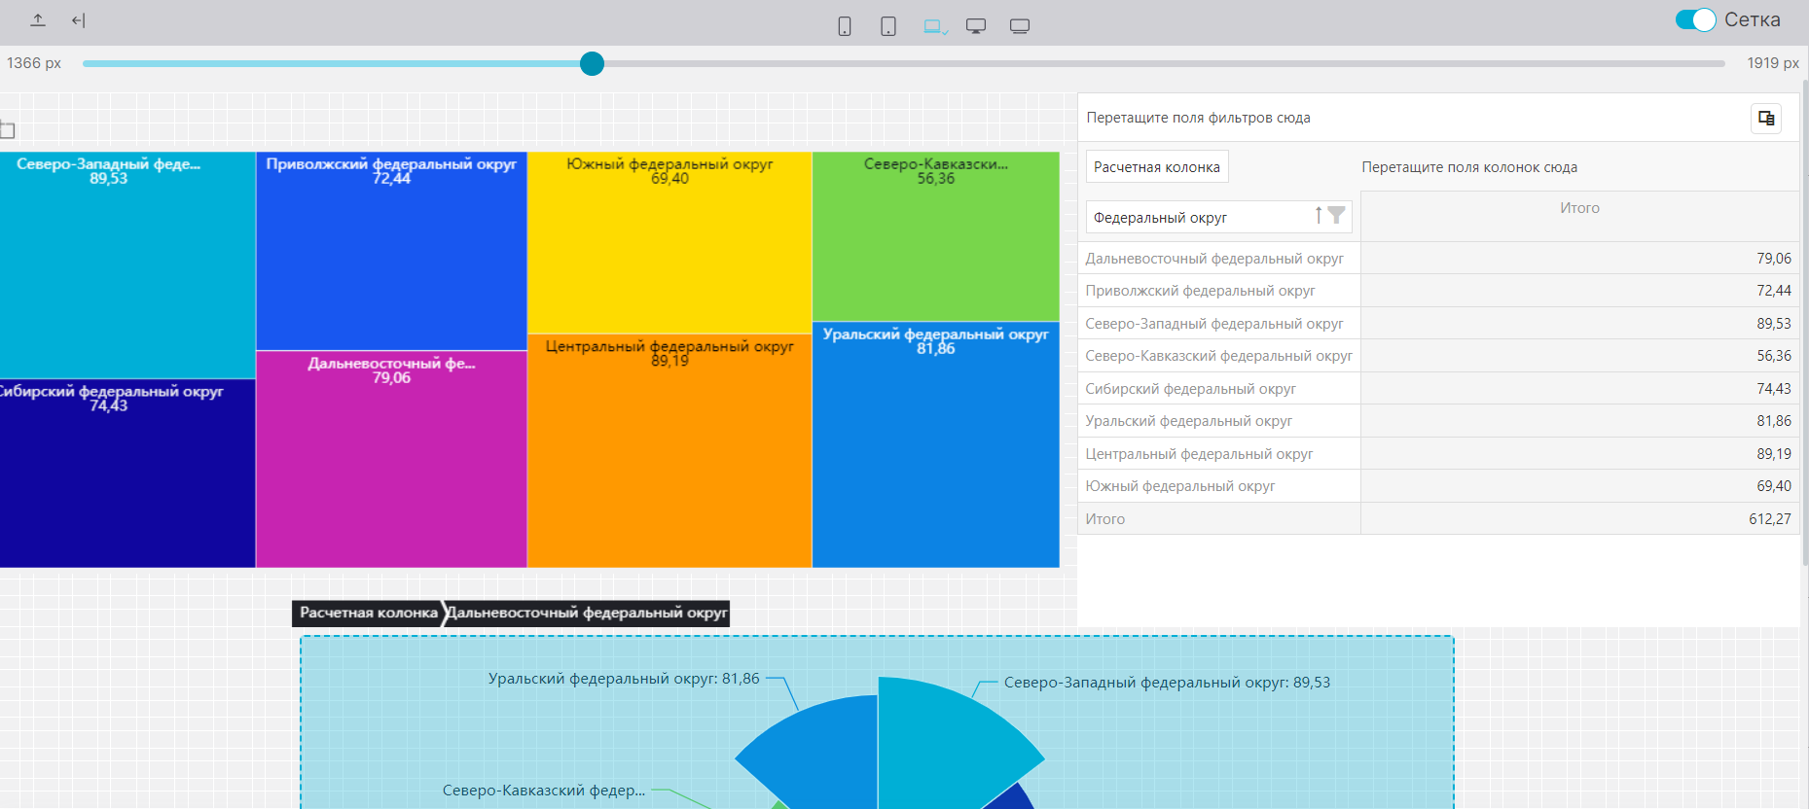Select the widescreen display viewport icon

click(1020, 26)
